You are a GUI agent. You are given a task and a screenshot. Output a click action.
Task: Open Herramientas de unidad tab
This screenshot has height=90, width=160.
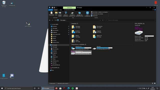pos(69,10)
